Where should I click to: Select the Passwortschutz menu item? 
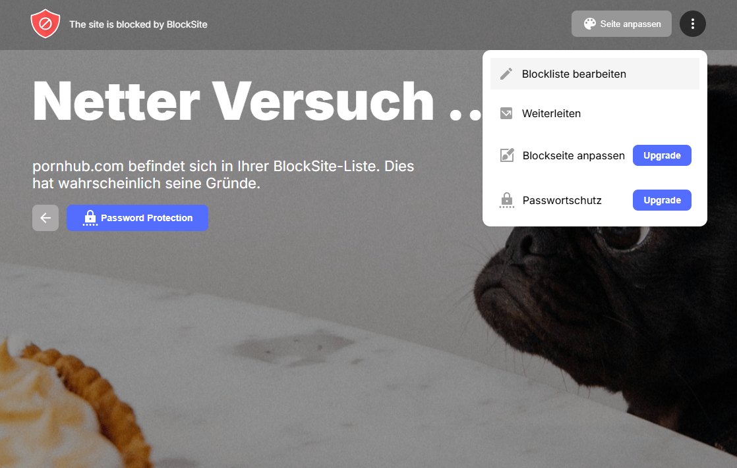562,201
